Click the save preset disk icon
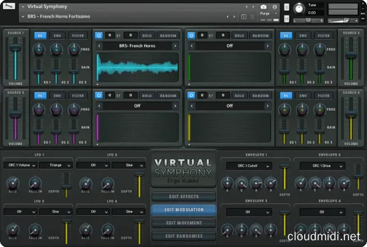This screenshot has height=247, width=367. (x=243, y=17)
